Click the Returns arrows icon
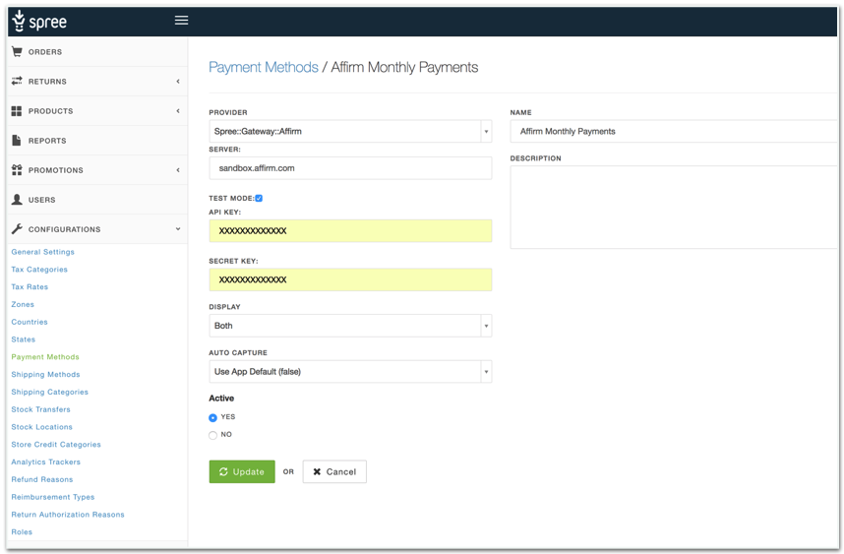This screenshot has height=554, width=844. pos(18,81)
